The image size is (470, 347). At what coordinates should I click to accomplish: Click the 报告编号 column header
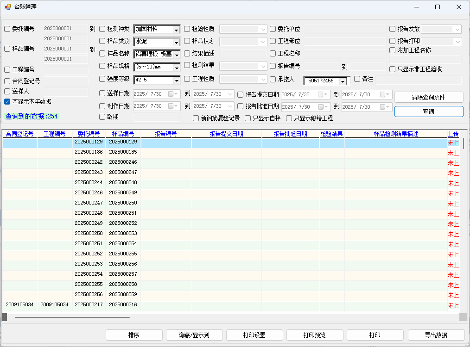click(165, 134)
